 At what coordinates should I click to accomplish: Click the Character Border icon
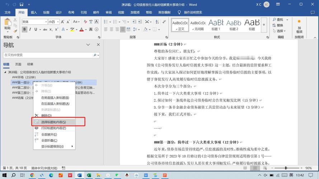click(97, 22)
